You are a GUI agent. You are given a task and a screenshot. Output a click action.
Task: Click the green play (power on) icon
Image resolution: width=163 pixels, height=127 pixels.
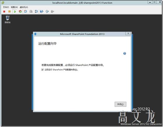[x=15, y=11]
